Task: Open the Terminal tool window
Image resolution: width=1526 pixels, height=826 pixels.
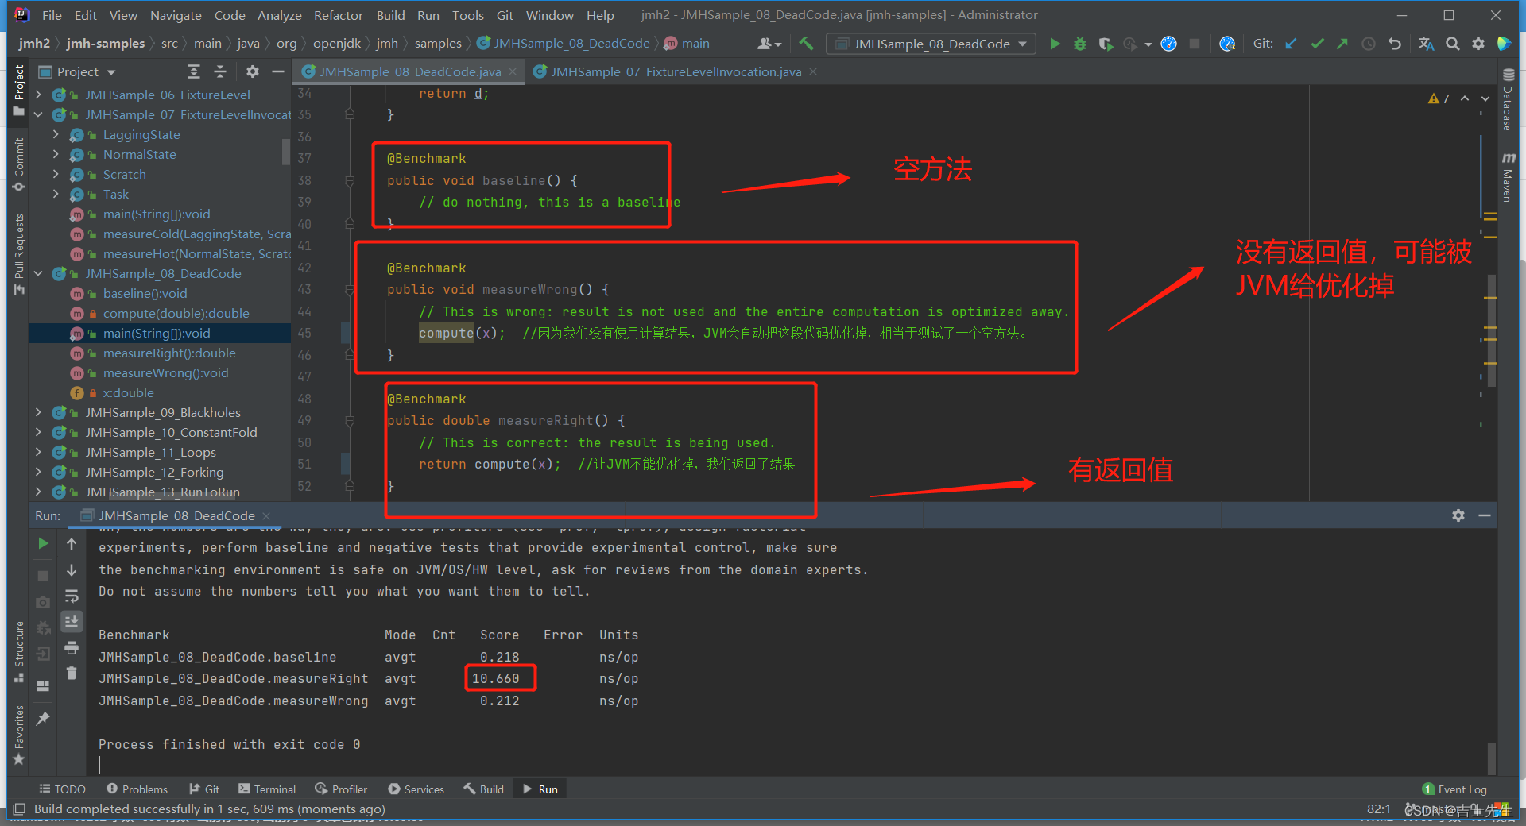Action: tap(267, 789)
